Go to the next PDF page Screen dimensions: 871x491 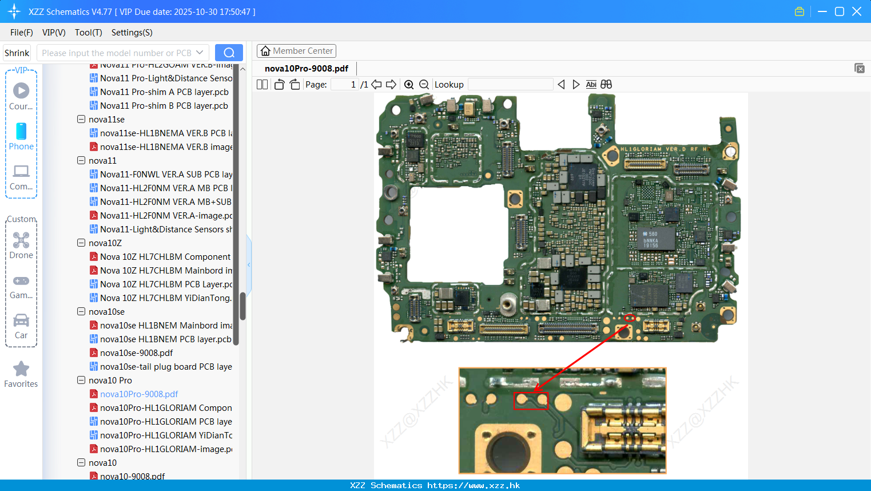point(391,85)
